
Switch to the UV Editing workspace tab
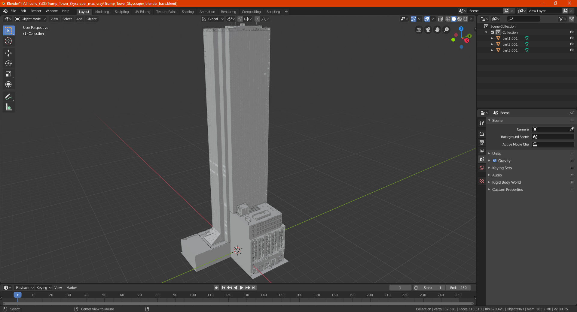142,12
